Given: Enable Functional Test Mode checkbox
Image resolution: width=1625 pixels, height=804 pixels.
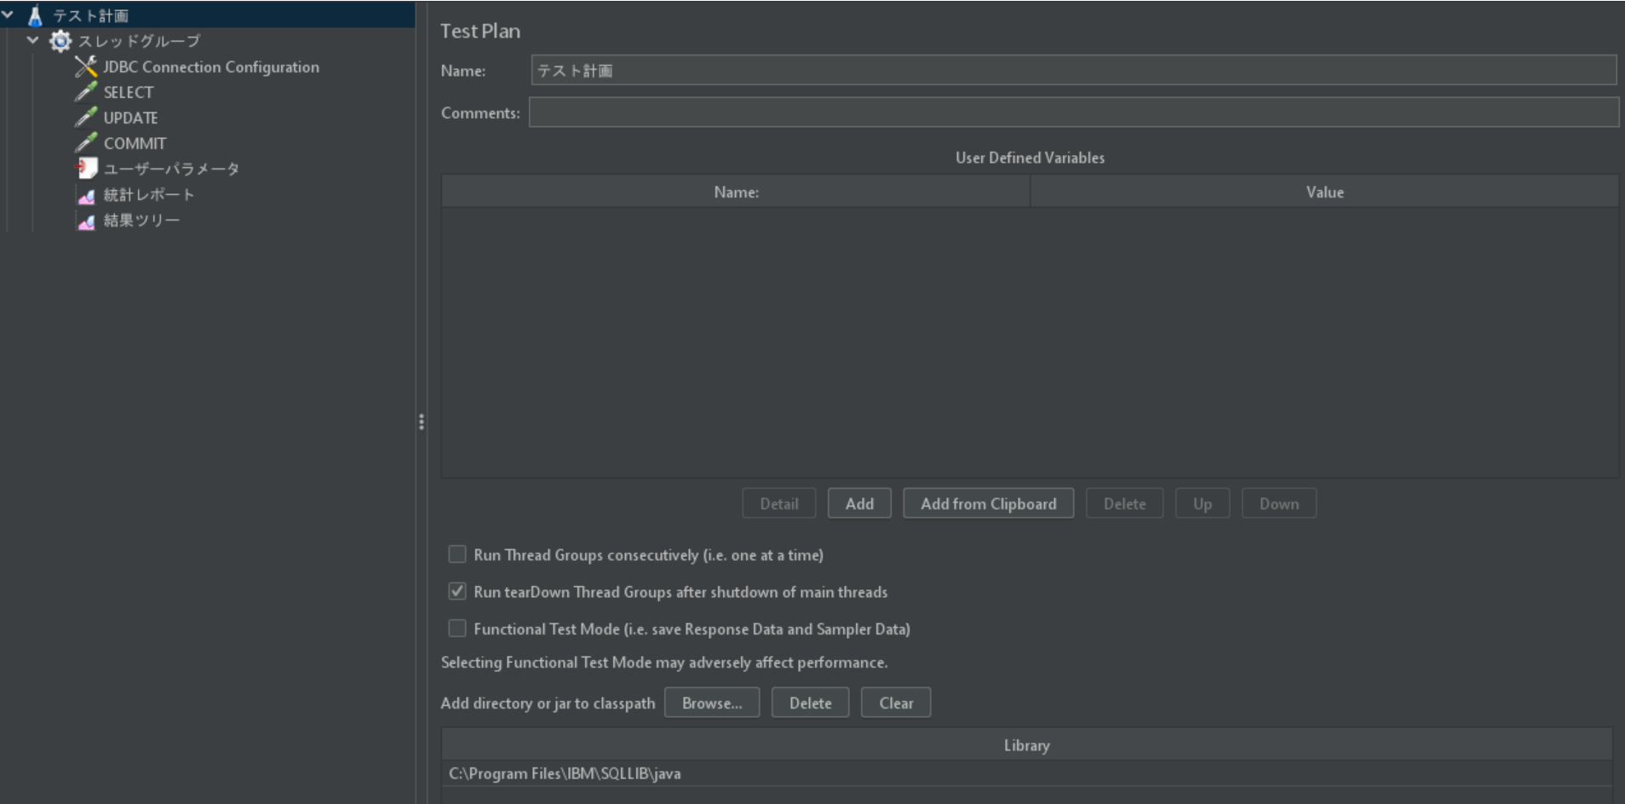Looking at the screenshot, I should coord(457,629).
